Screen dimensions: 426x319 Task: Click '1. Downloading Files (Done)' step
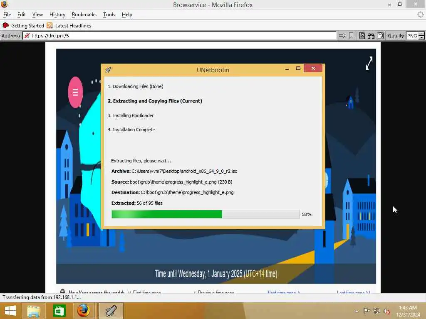pyautogui.click(x=135, y=86)
